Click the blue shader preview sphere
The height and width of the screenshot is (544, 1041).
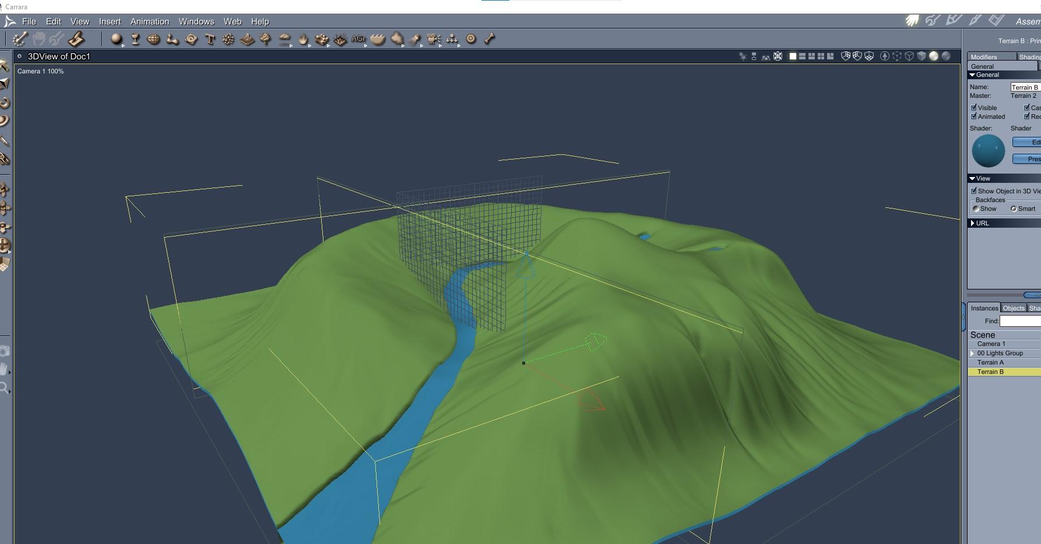pos(989,151)
